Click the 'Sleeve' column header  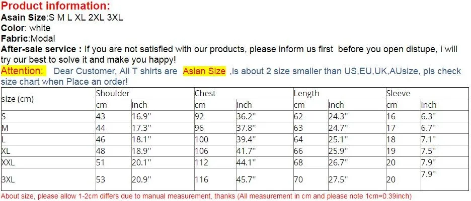click(398, 94)
